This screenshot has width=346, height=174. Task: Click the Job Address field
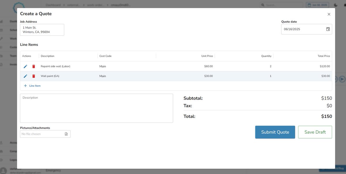point(42,30)
